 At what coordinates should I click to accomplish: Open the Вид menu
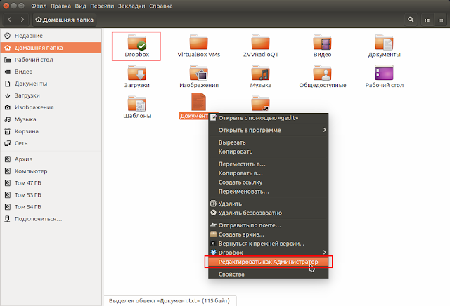[x=80, y=6]
